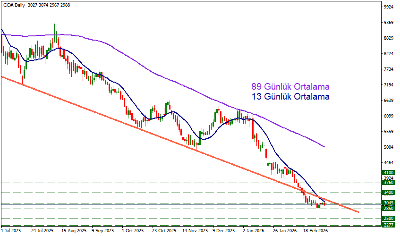Click the 9924 value on price axis
The height and width of the screenshot is (236, 400).
pos(389,7)
